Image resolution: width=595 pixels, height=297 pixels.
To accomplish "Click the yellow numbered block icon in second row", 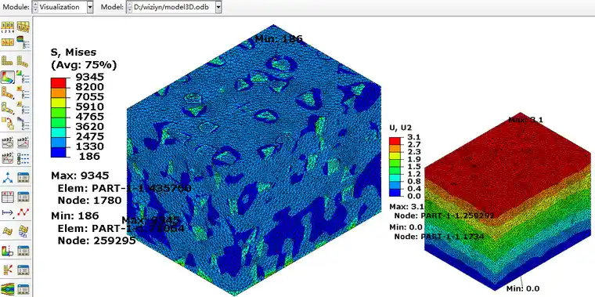I will [8, 42].
